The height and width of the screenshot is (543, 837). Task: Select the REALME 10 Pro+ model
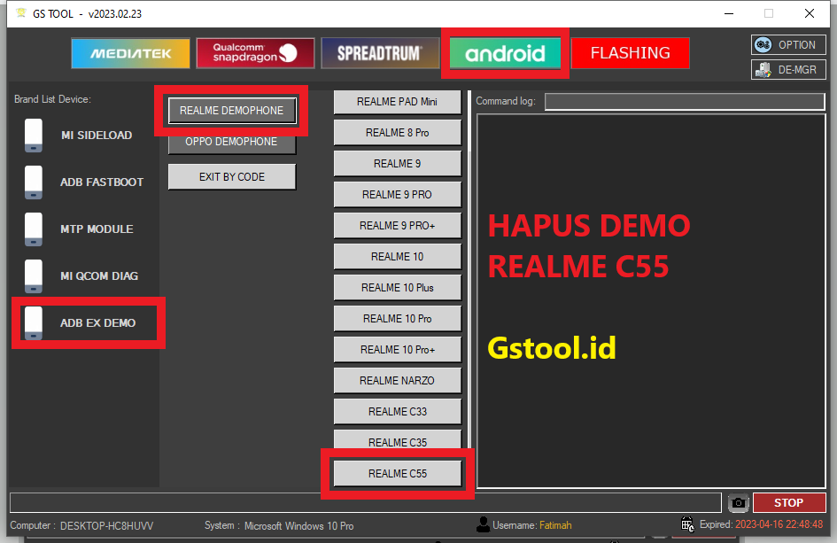pos(397,349)
